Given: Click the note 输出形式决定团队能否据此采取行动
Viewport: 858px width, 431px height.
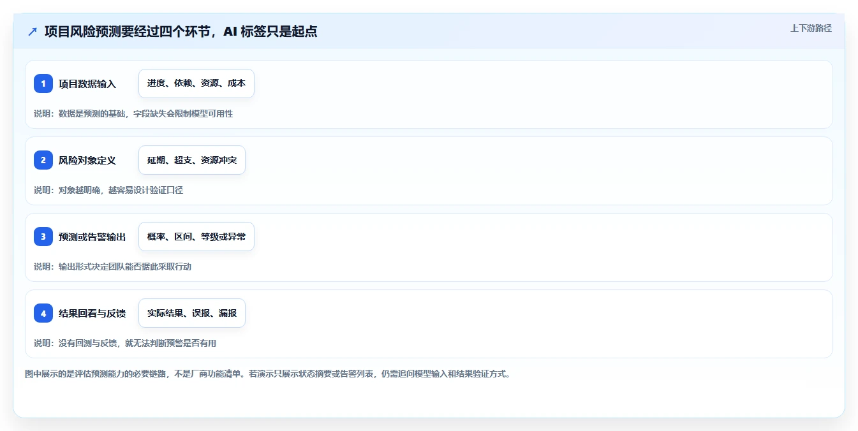Looking at the screenshot, I should [125, 267].
